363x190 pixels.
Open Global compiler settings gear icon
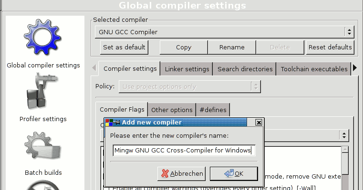click(x=42, y=37)
